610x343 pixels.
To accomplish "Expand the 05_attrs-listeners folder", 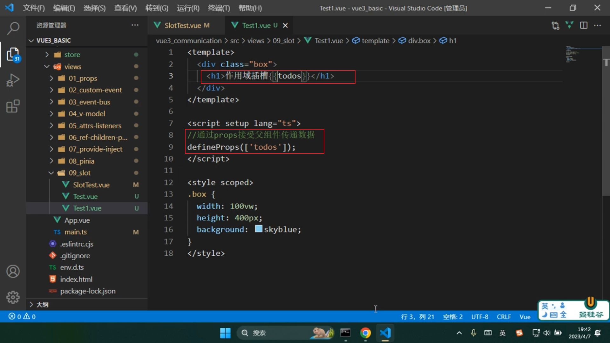I will 86,125.
